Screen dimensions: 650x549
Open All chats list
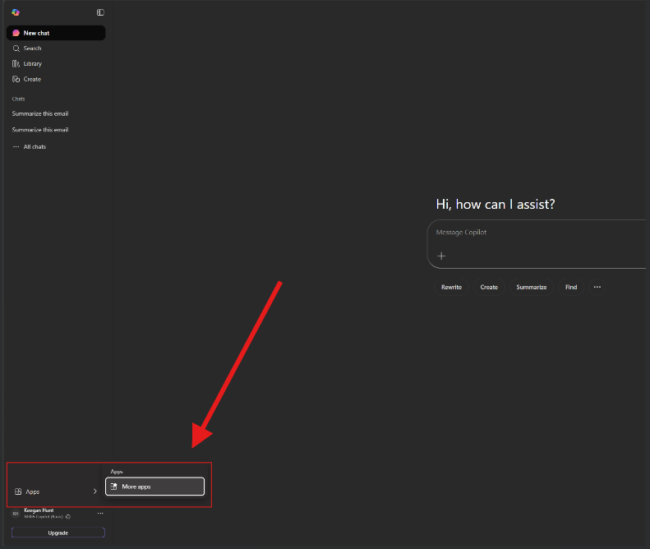point(56,146)
